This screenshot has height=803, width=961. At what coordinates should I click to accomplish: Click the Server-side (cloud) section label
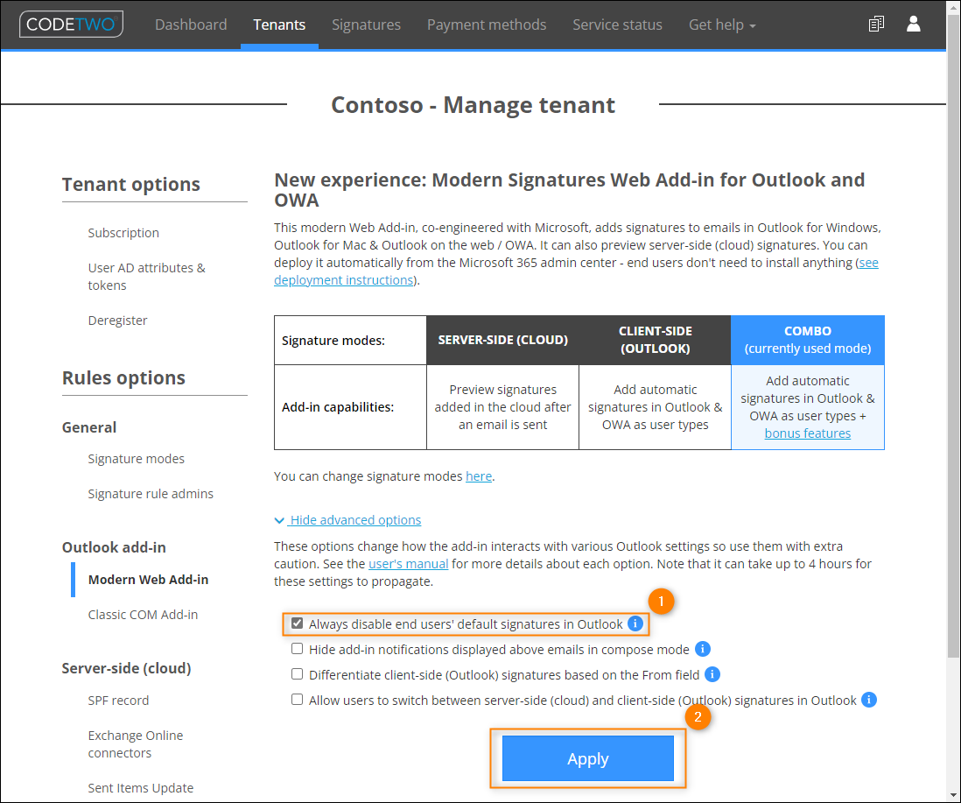tap(126, 668)
